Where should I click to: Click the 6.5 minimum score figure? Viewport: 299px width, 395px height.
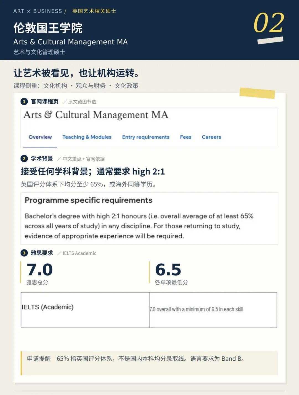tap(168, 269)
